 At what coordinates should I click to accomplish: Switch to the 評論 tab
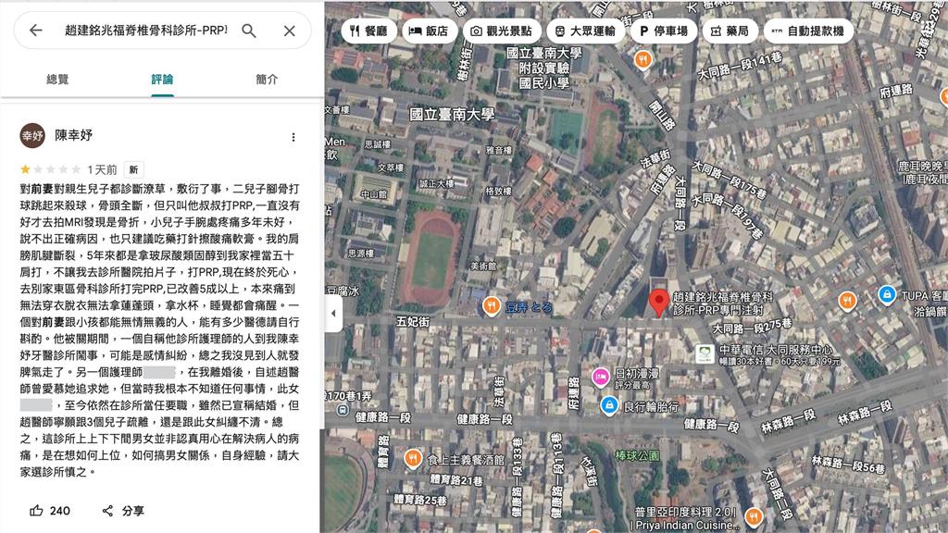[x=162, y=80]
